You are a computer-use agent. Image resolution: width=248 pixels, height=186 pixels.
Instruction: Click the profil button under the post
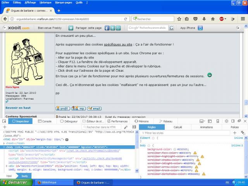coord(63,108)
